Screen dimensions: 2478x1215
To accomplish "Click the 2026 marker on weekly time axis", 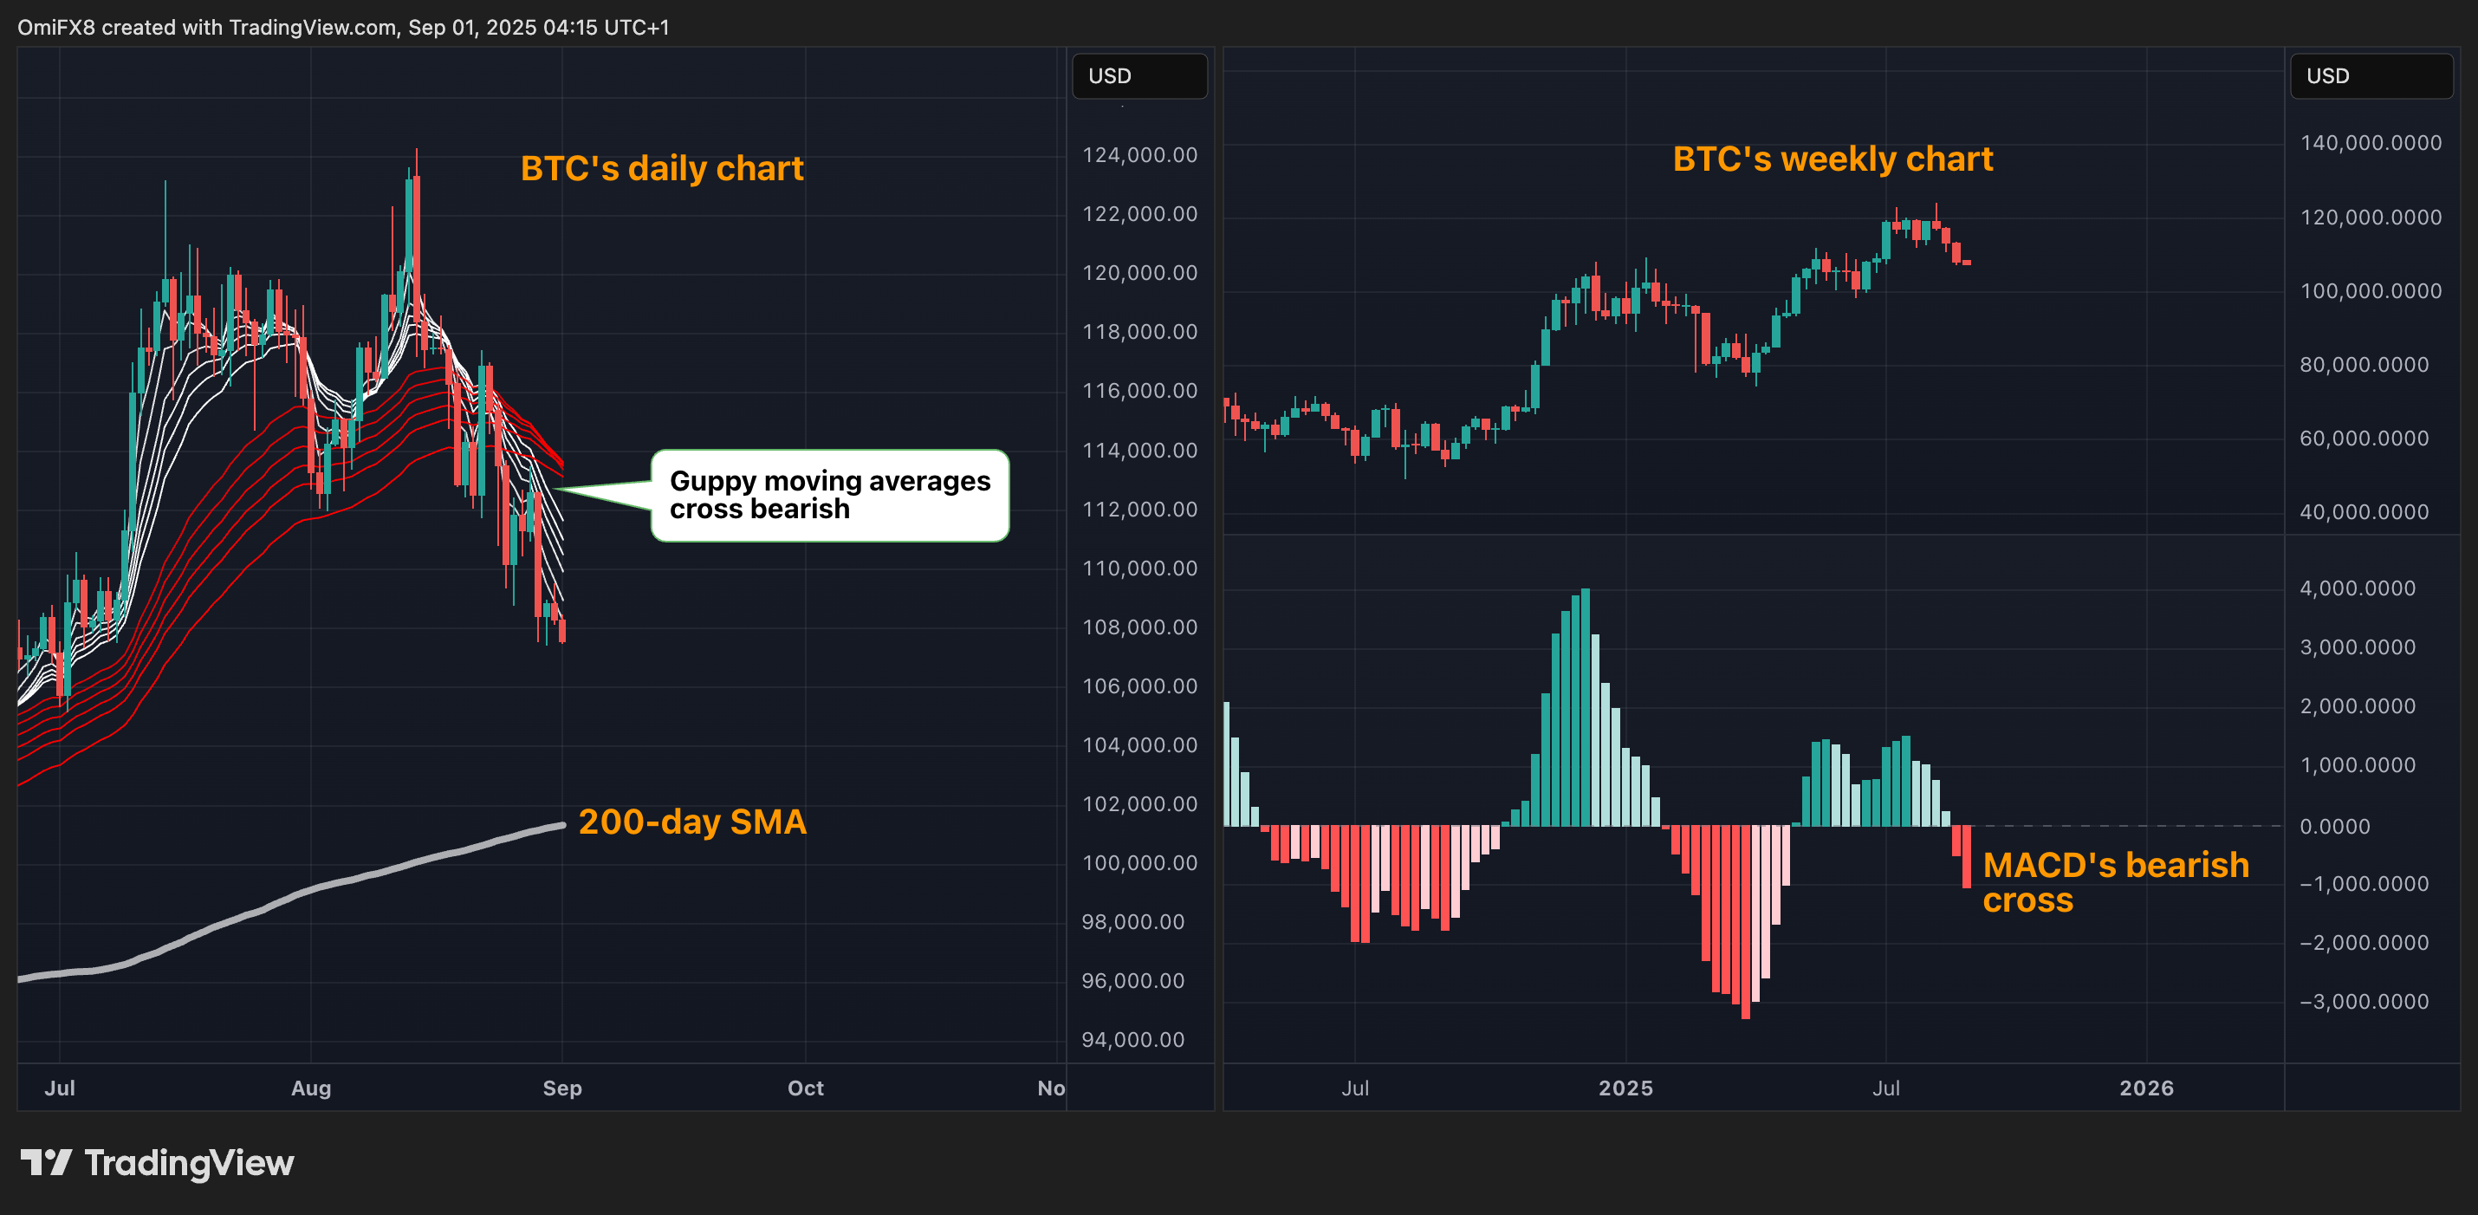I will coord(2146,1088).
